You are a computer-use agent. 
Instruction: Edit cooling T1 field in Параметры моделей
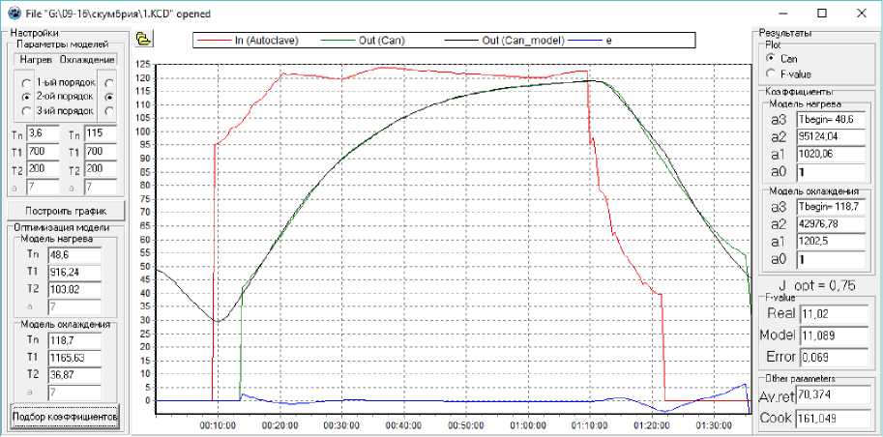click(x=101, y=152)
